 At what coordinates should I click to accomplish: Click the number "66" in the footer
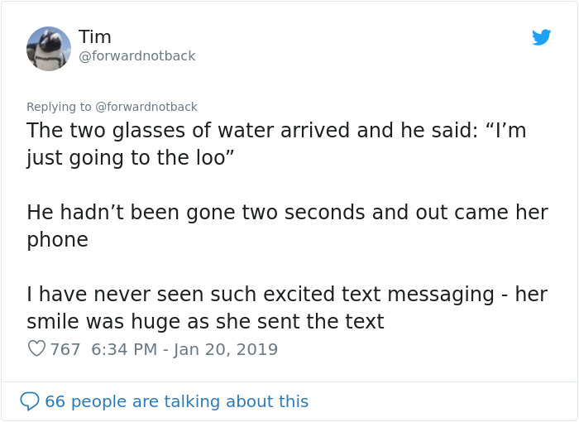point(55,401)
